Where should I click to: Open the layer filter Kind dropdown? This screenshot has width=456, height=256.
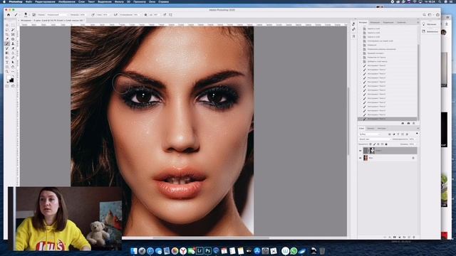[370, 134]
